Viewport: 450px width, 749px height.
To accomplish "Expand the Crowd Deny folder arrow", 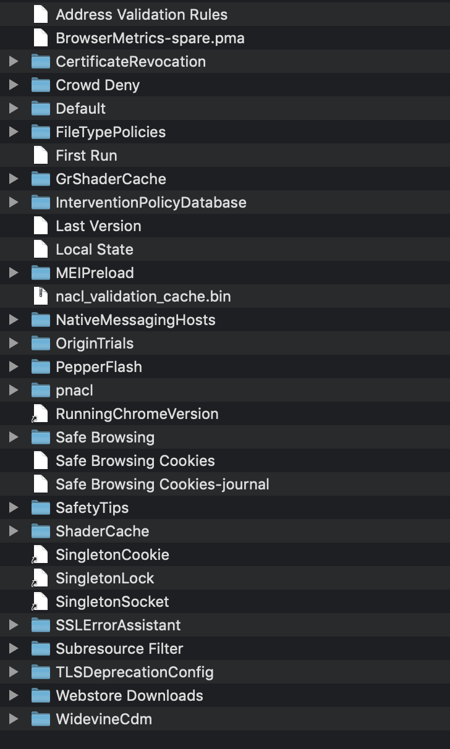I will point(14,85).
